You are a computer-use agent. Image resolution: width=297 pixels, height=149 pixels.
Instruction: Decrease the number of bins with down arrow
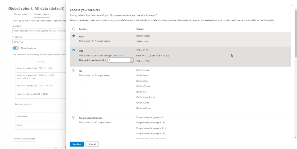[x=131, y=61]
